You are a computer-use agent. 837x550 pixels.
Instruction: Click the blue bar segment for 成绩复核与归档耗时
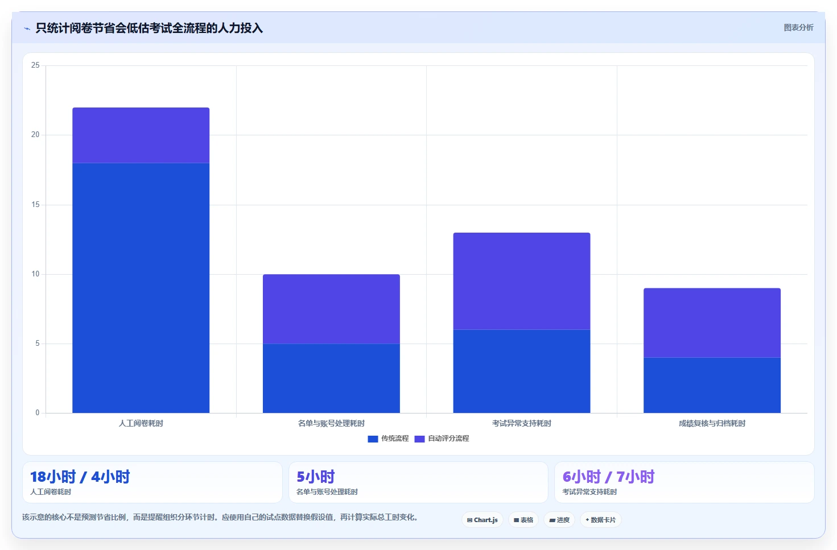coord(712,385)
